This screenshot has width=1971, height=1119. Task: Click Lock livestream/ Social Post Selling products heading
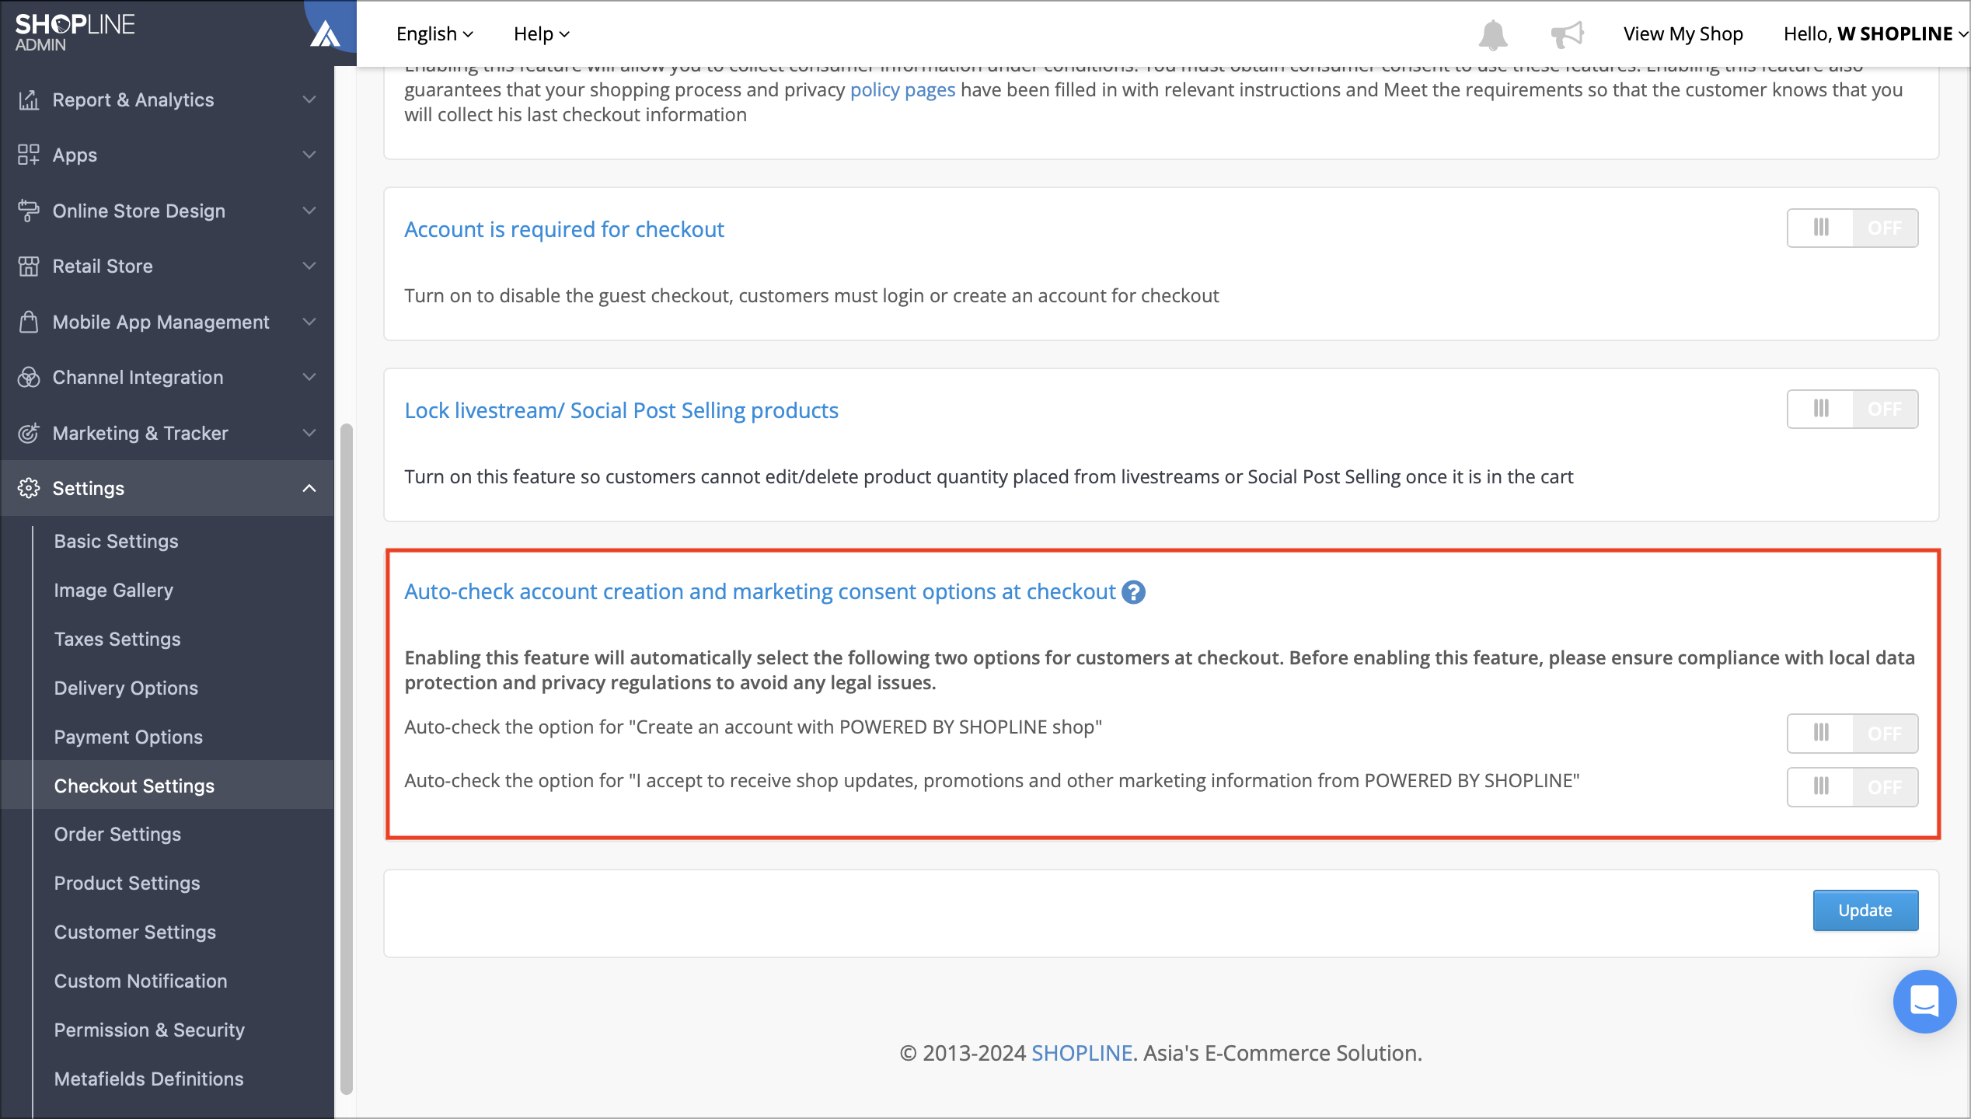[x=621, y=410]
